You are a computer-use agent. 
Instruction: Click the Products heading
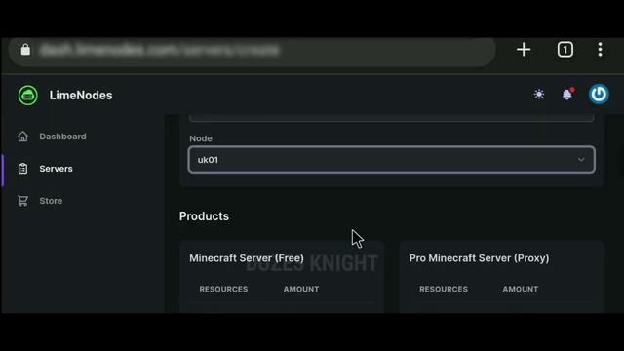204,216
